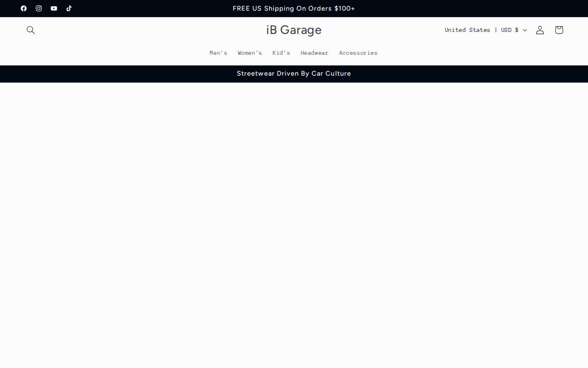The width and height of the screenshot is (588, 368).
Task: Open the account login icon
Action: tap(540, 30)
